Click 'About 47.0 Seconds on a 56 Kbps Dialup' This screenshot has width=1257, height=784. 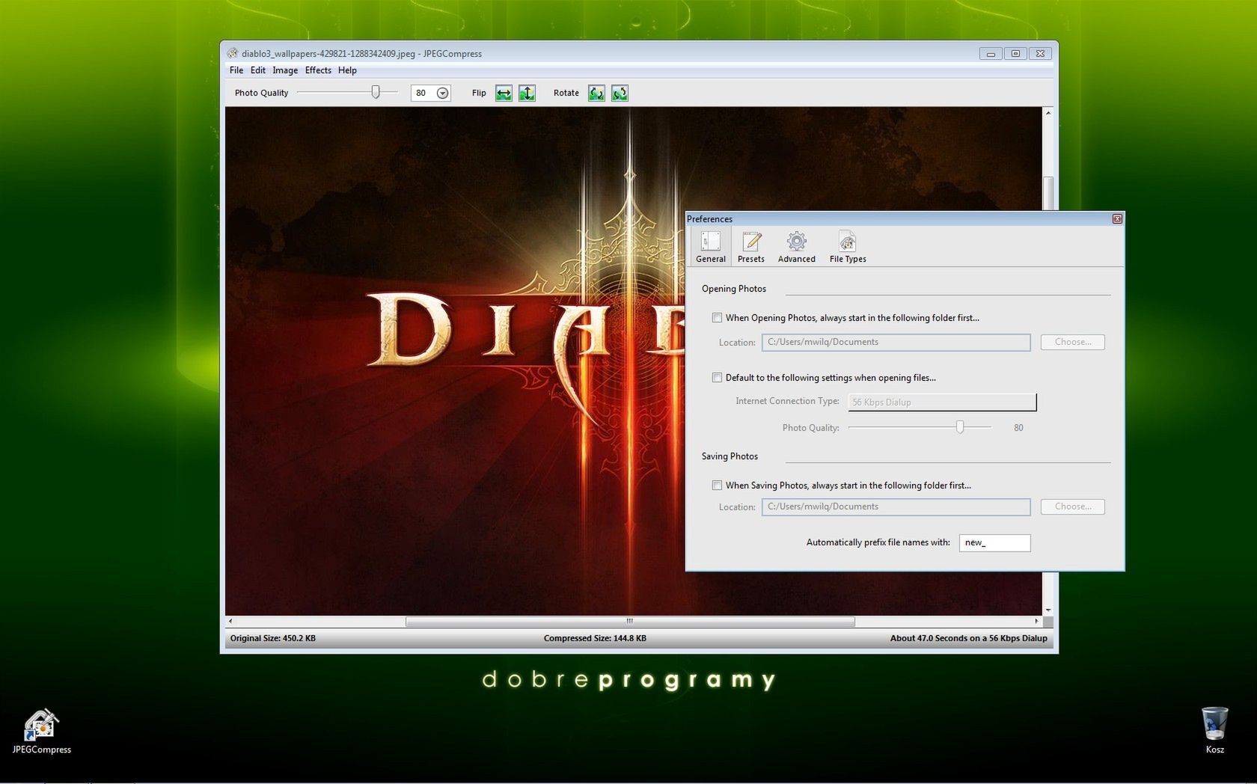click(x=968, y=638)
